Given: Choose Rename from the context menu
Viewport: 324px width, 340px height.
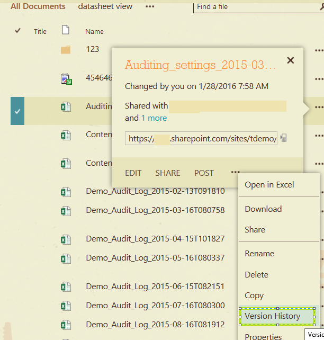Looking at the screenshot, I should [259, 254].
